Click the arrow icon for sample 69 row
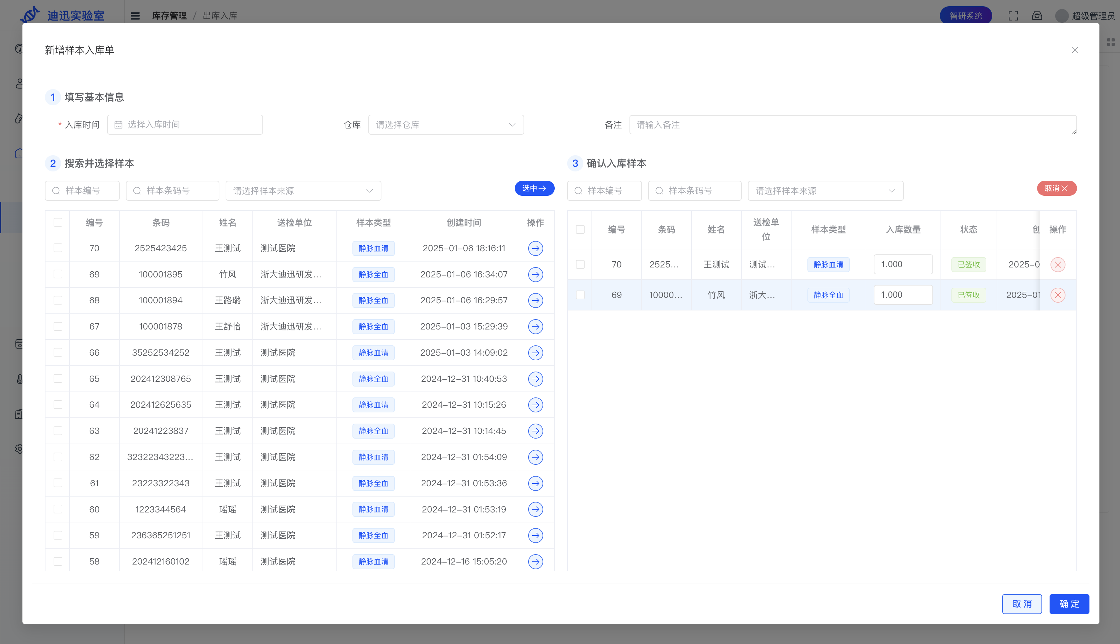 click(535, 274)
